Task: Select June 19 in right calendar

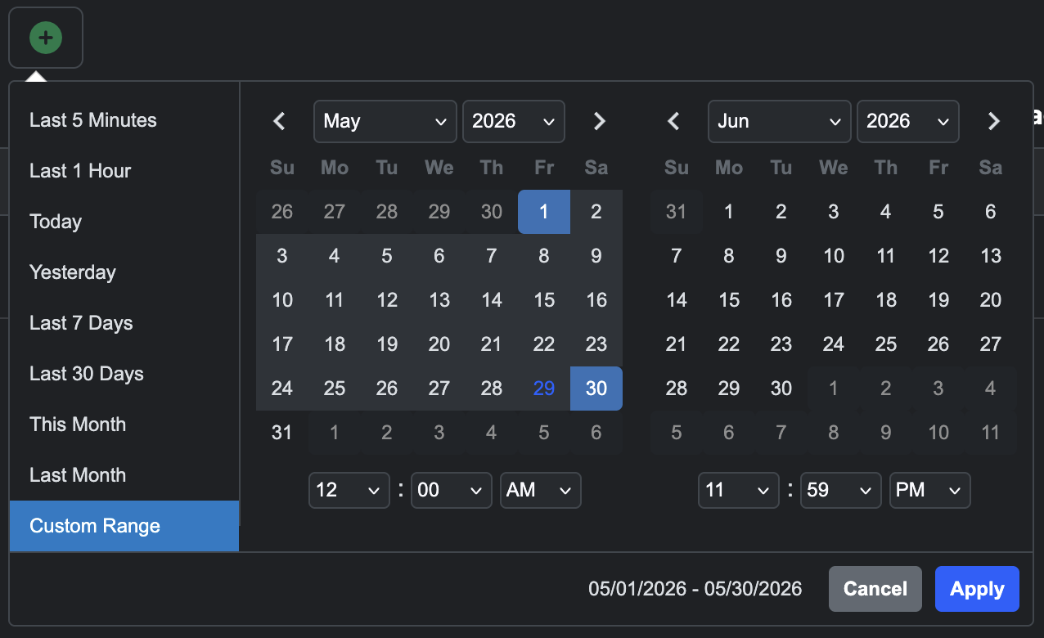Action: pyautogui.click(x=938, y=300)
